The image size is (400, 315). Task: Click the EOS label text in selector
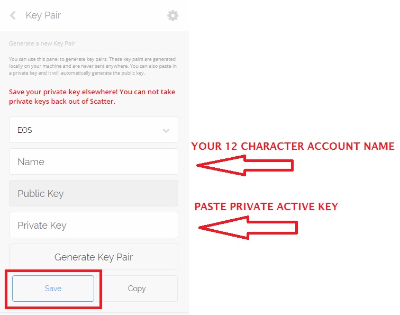[x=25, y=130]
